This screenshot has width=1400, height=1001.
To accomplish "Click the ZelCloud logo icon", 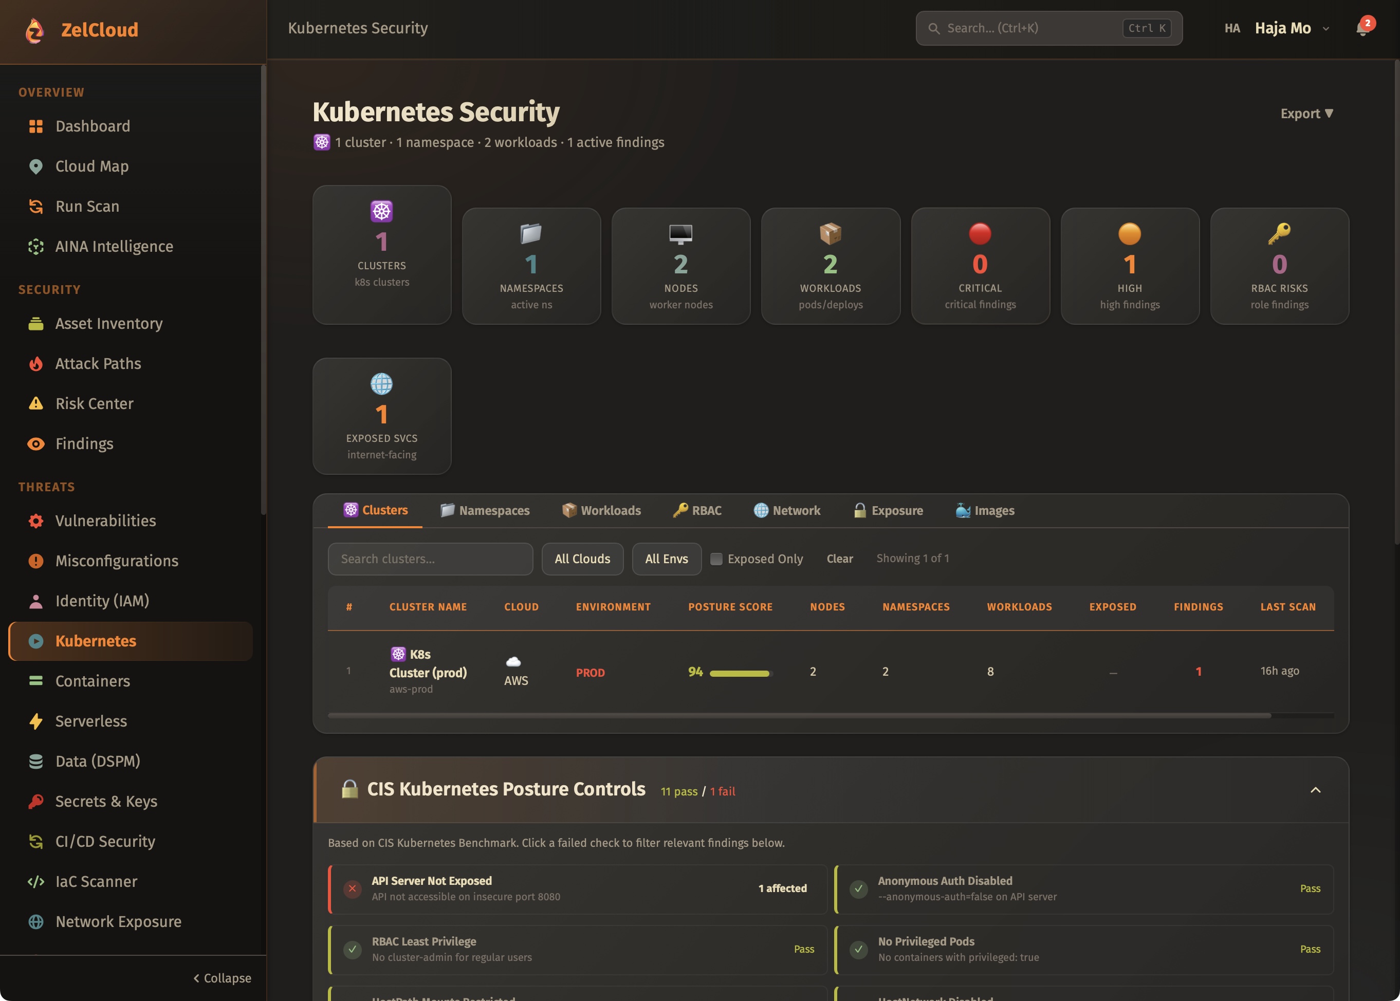I will 35,30.
